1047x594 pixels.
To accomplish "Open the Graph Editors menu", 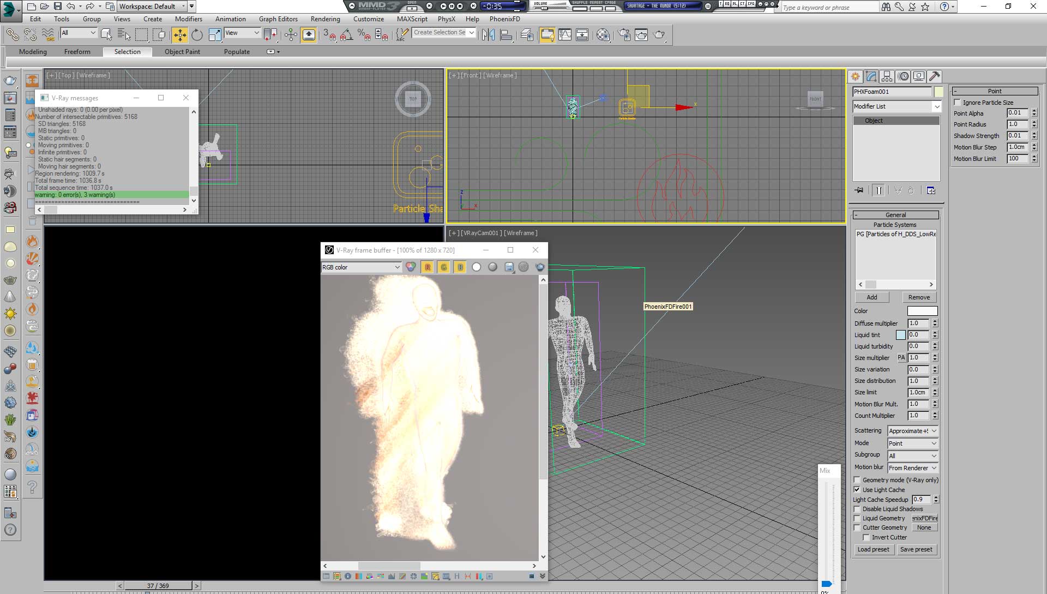I will click(278, 19).
